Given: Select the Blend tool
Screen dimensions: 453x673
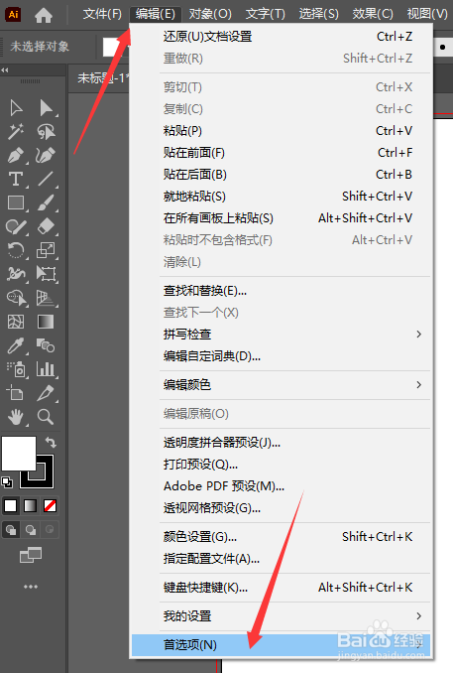Looking at the screenshot, I should click(x=46, y=345).
